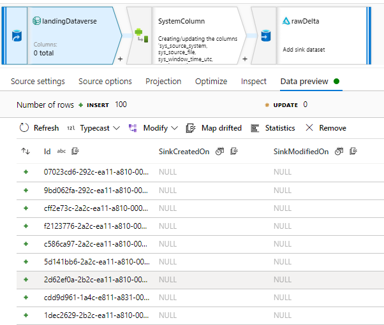
Task: Open the Projection tab
Action: pos(163,82)
